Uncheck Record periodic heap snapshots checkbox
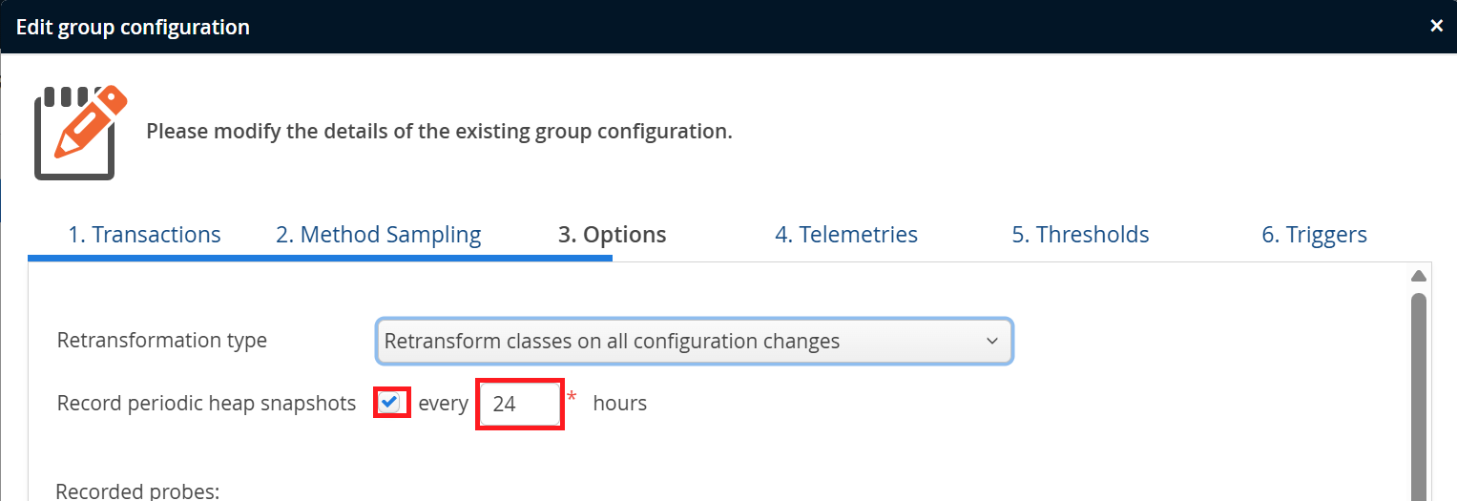The image size is (1457, 501). click(x=389, y=403)
